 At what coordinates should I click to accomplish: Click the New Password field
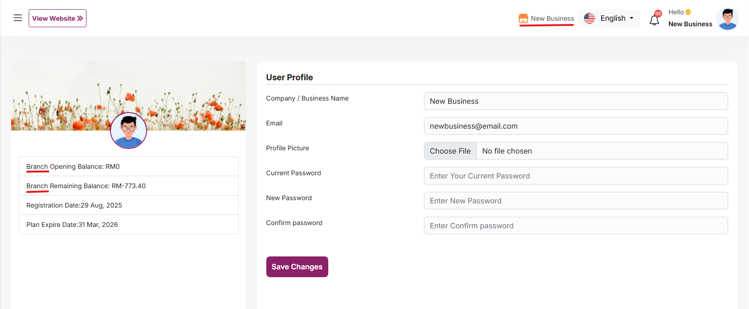[x=576, y=201]
